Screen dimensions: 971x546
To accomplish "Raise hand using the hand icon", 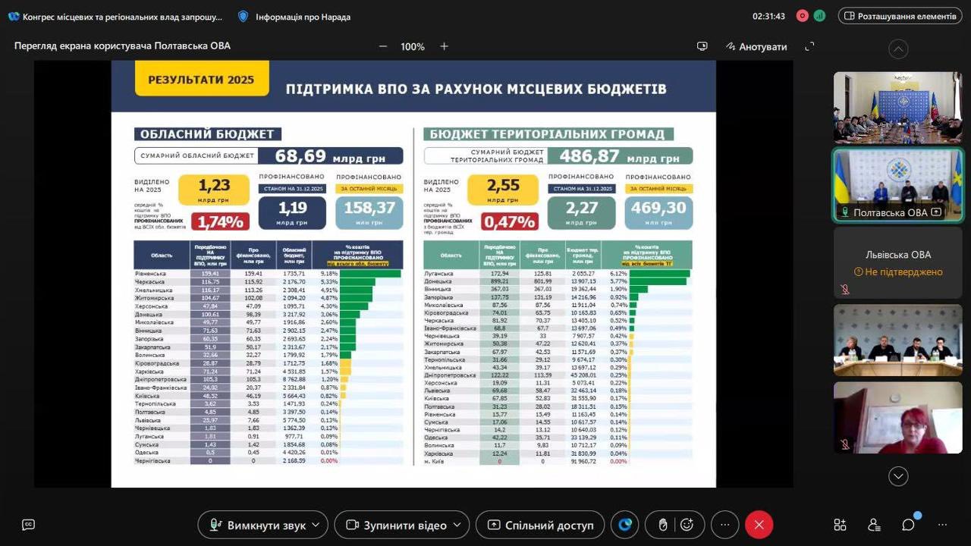I will point(662,525).
